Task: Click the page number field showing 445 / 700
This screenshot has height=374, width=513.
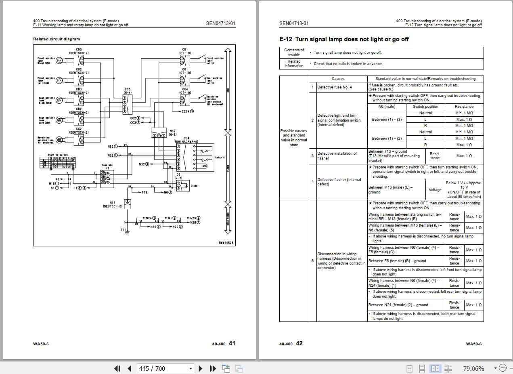Action: click(x=161, y=368)
